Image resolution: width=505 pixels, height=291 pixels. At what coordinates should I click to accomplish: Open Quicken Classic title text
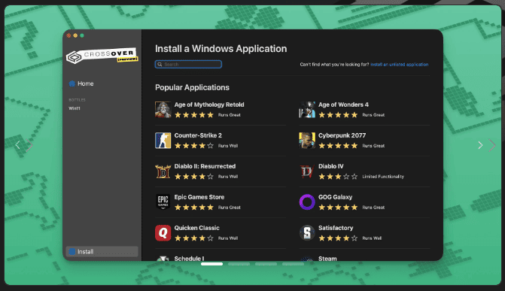[x=196, y=228]
